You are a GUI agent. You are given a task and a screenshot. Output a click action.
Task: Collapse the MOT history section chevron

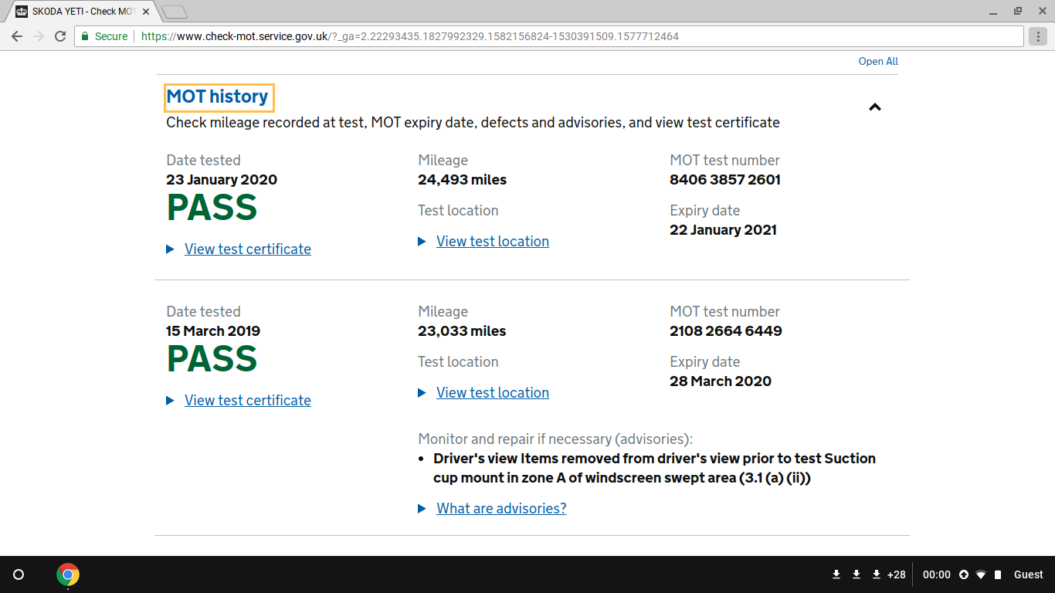pyautogui.click(x=874, y=107)
